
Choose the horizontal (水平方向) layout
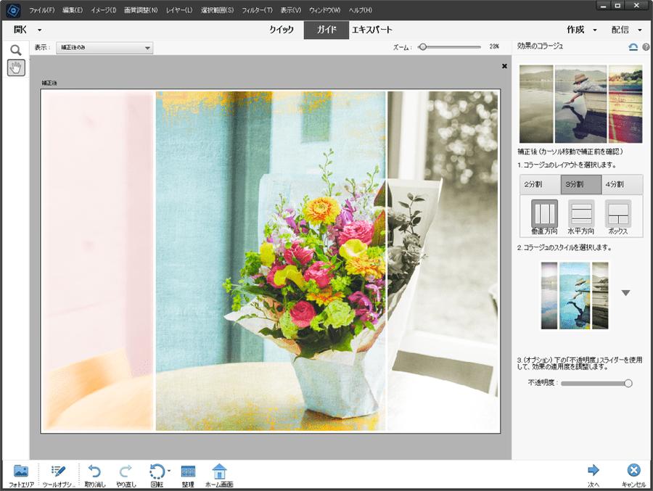click(x=580, y=213)
